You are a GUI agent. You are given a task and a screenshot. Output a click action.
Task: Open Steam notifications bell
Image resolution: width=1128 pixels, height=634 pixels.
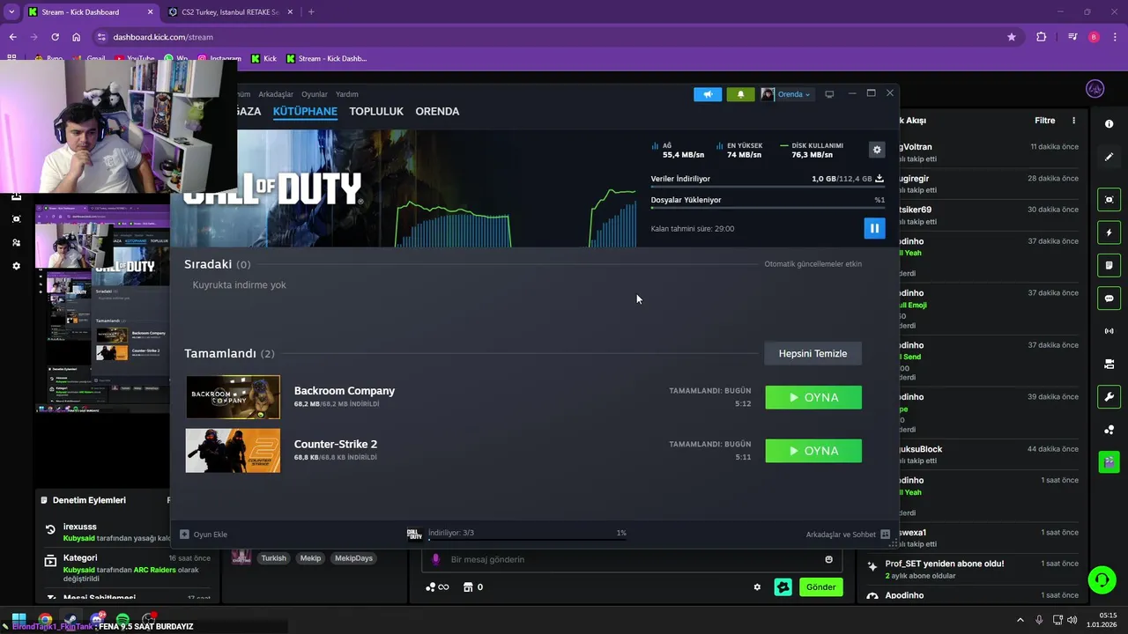click(740, 94)
